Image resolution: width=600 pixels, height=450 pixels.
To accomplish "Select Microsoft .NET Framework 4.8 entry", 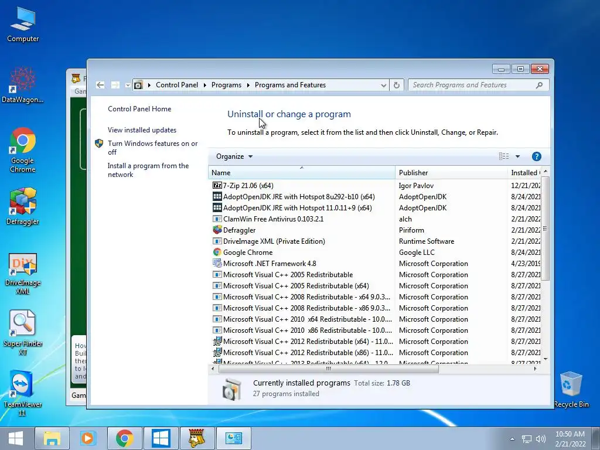I will (x=376, y=263).
